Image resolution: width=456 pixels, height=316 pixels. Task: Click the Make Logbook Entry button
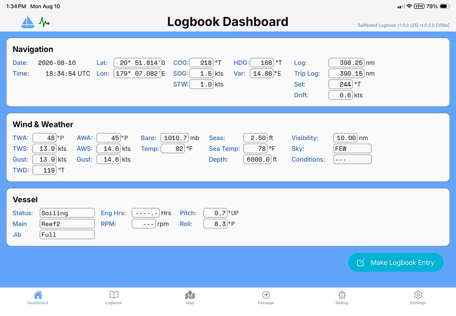tap(396, 263)
